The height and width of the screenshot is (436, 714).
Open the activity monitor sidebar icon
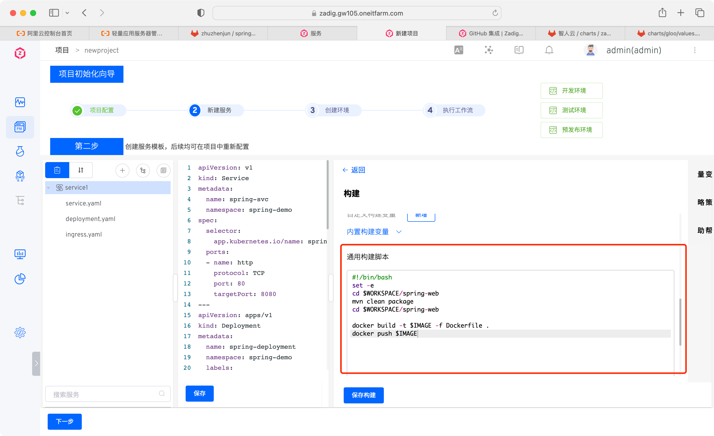coord(20,102)
